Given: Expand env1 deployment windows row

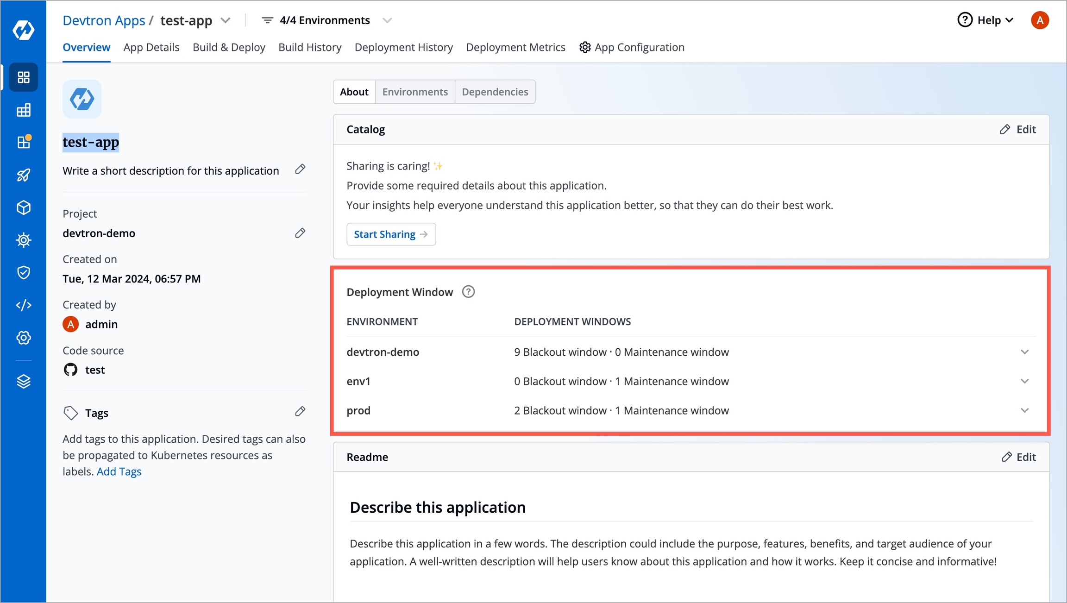Looking at the screenshot, I should click(x=1024, y=381).
